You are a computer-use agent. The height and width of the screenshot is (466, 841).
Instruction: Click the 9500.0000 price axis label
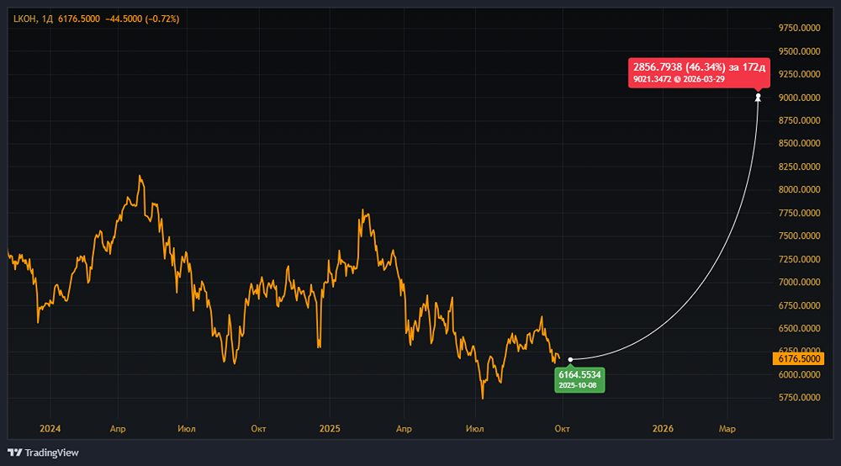[799, 51]
